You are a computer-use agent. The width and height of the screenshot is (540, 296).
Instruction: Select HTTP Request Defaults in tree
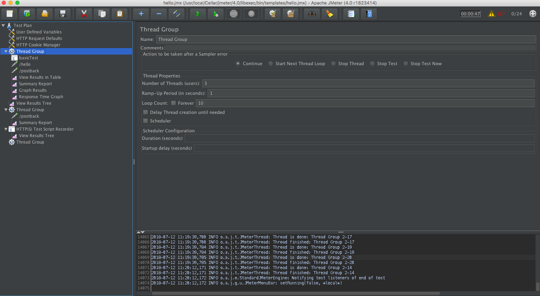(x=39, y=38)
